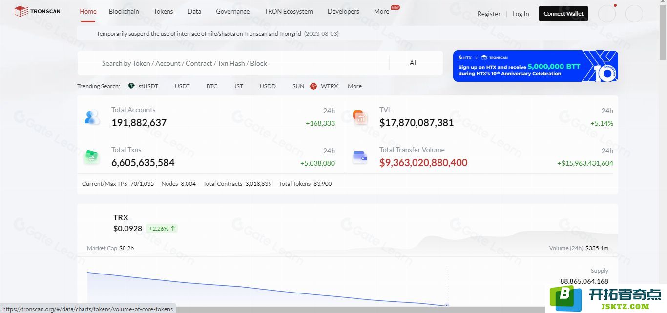Select WTRX trending search

[x=329, y=86]
